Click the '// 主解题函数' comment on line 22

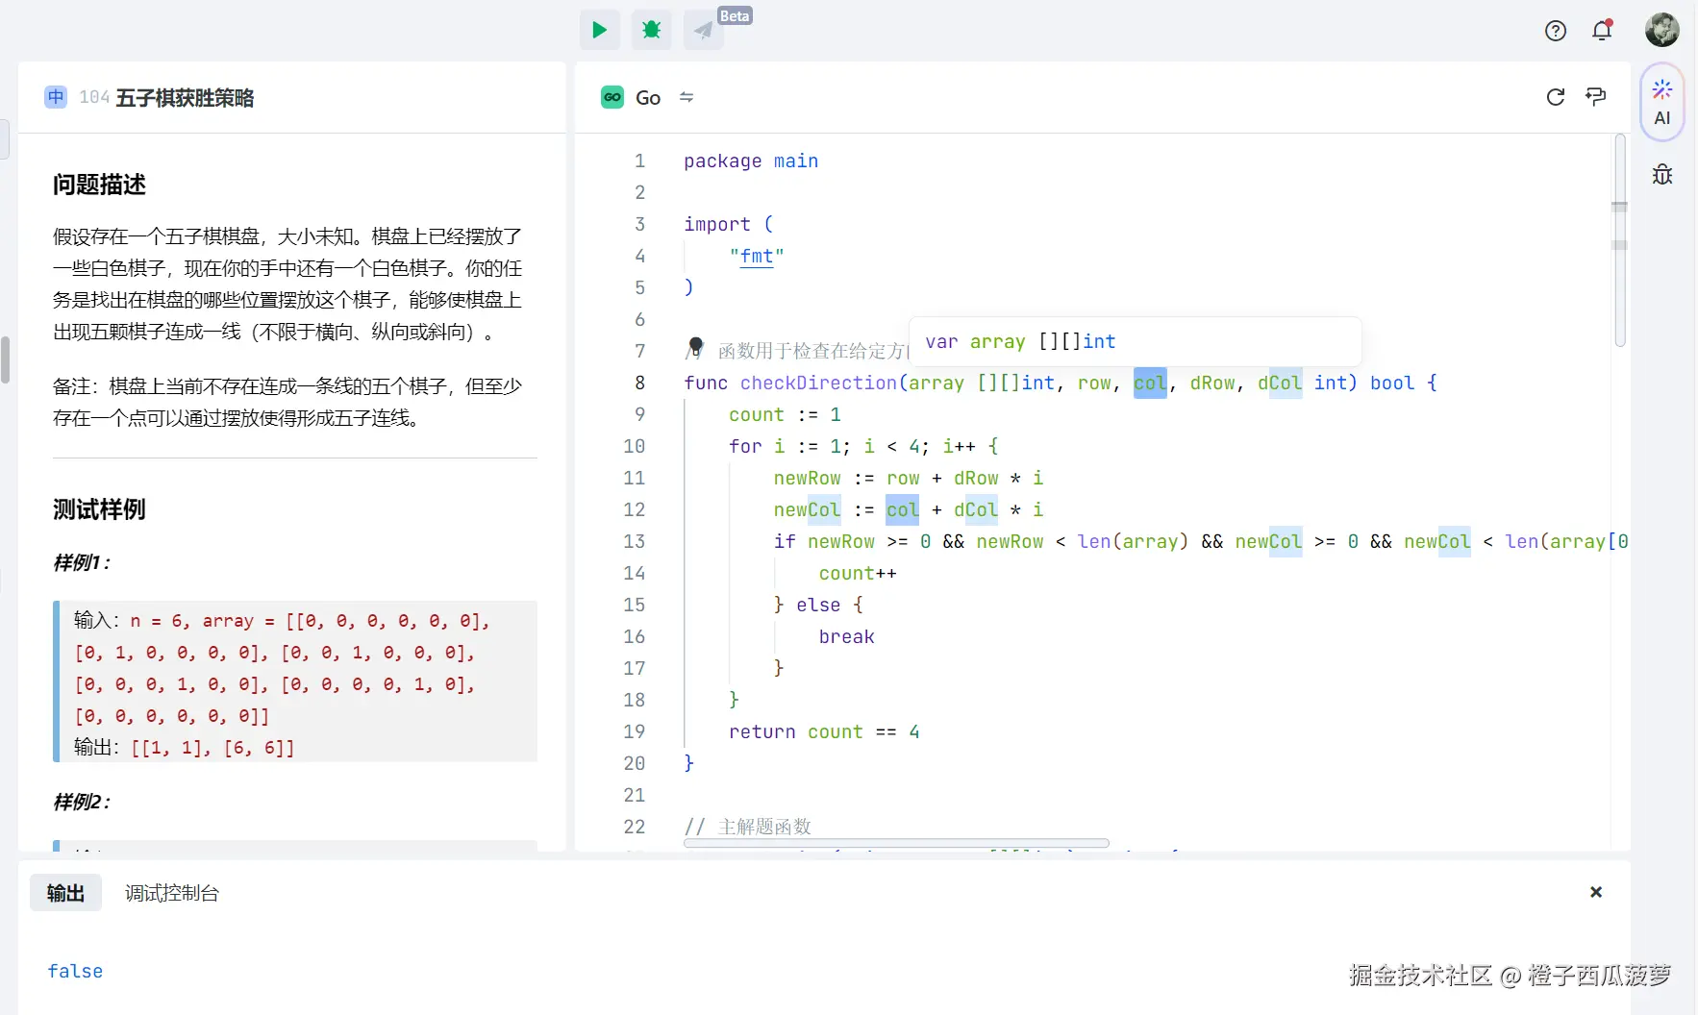(x=748, y=827)
